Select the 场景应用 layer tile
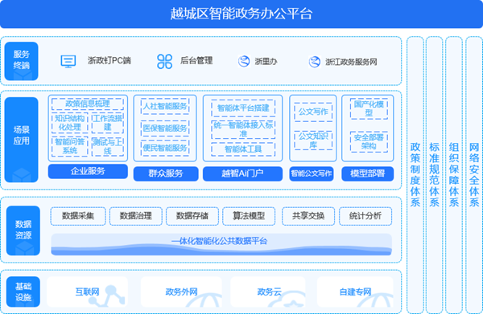This screenshot has width=483, height=314. point(21,140)
